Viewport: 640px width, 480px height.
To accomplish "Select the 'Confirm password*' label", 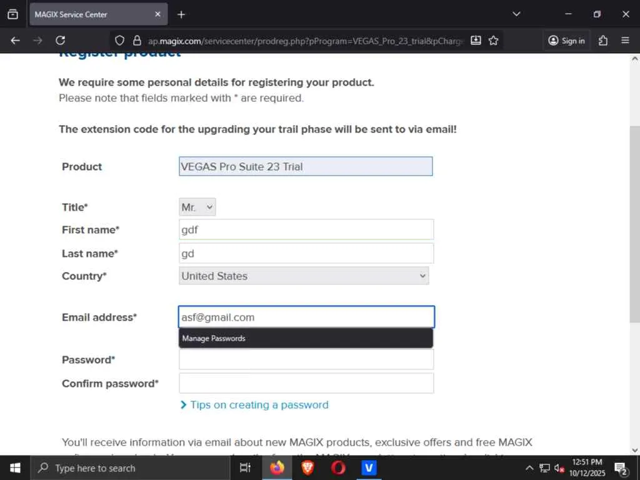I will click(x=110, y=383).
